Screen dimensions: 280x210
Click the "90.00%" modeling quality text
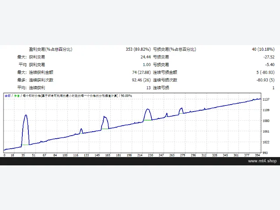point(126,96)
